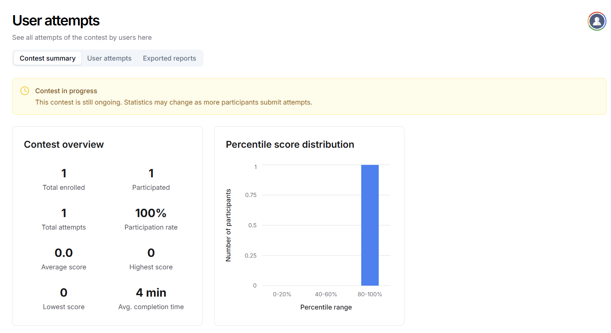The image size is (611, 333).
Task: Go to the Exported reports tab
Action: 169,58
